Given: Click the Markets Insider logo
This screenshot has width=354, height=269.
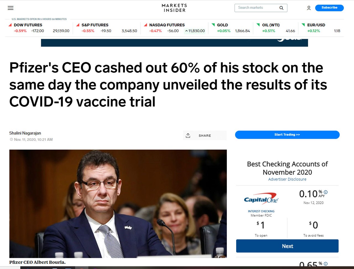Looking at the screenshot, I should [x=174, y=8].
